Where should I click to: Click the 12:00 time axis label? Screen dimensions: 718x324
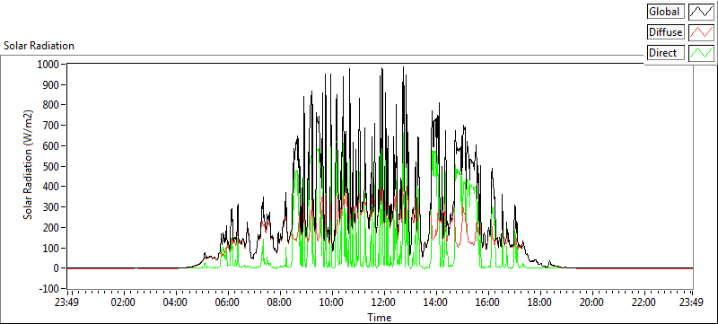[x=383, y=302]
